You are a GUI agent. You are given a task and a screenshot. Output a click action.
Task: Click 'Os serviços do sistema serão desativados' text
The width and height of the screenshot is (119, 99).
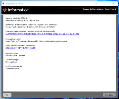click(x=32, y=25)
